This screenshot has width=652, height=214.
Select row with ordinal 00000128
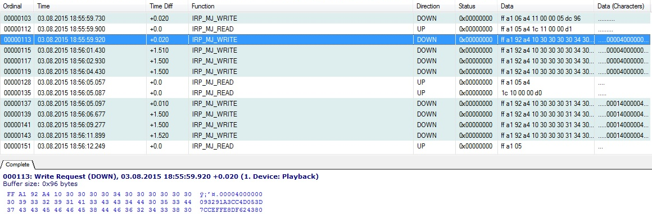326,82
